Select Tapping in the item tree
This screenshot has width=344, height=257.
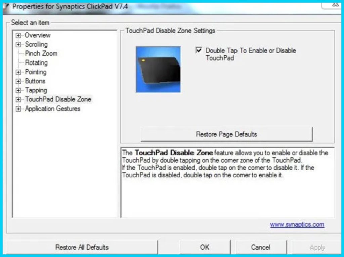36,90
